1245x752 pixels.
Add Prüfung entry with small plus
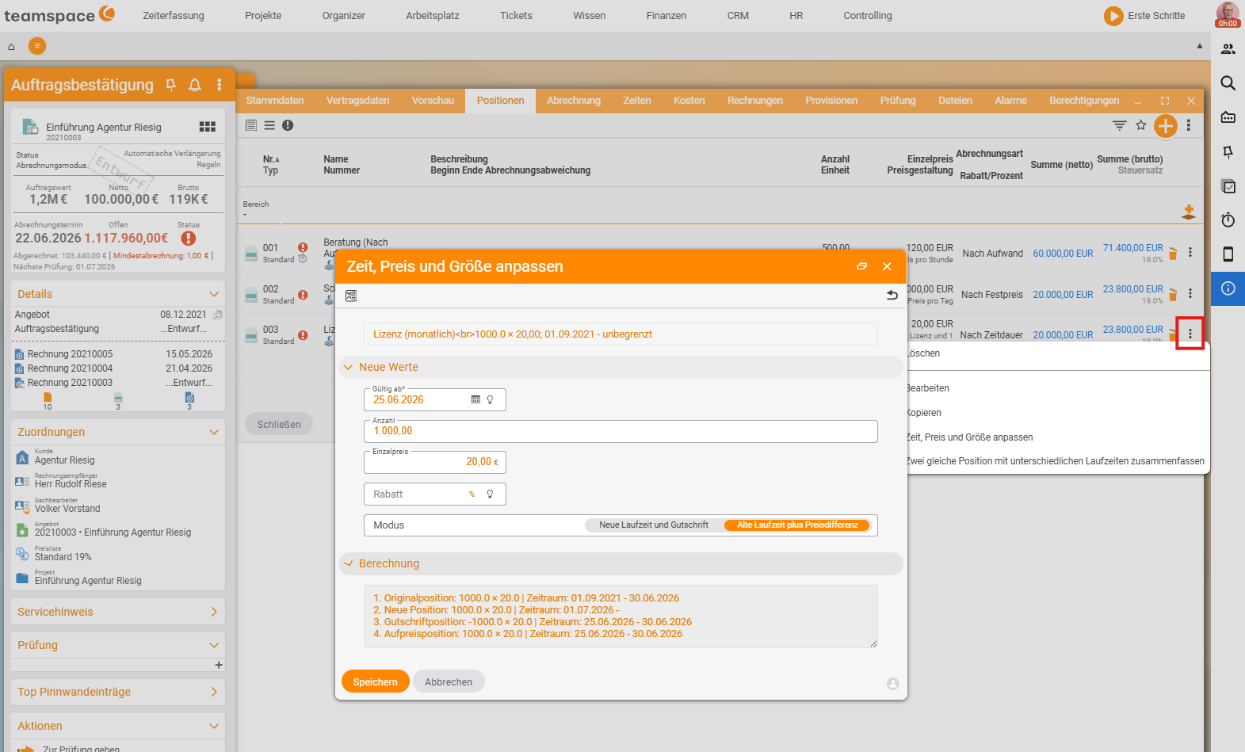pyautogui.click(x=219, y=665)
